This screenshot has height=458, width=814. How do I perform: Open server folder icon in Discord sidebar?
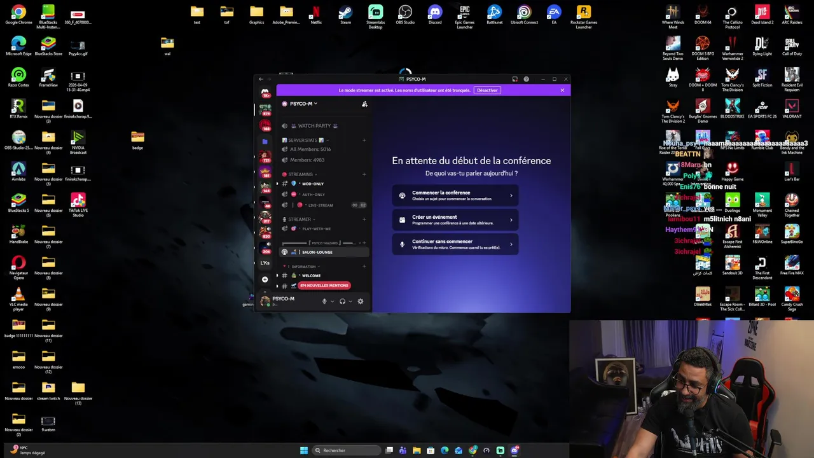point(265,141)
